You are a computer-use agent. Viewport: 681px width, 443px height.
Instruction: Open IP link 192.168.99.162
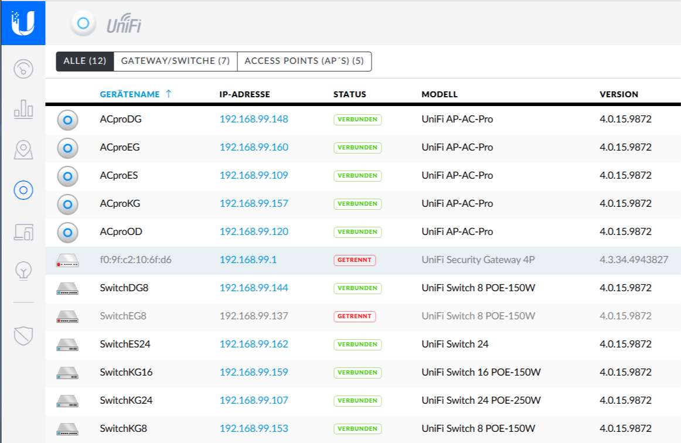(x=254, y=344)
